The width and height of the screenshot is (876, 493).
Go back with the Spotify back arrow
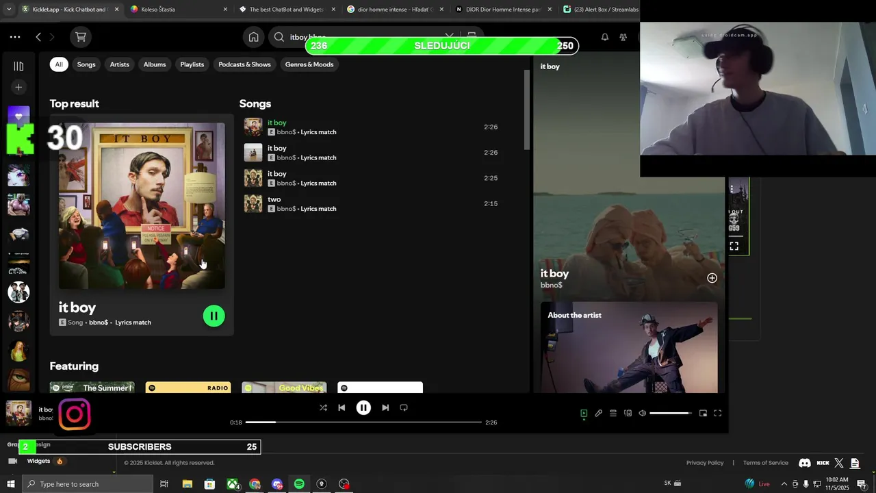click(38, 37)
